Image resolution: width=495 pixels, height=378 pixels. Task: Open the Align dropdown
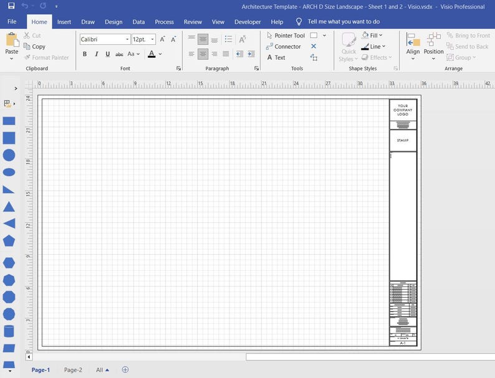[413, 46]
